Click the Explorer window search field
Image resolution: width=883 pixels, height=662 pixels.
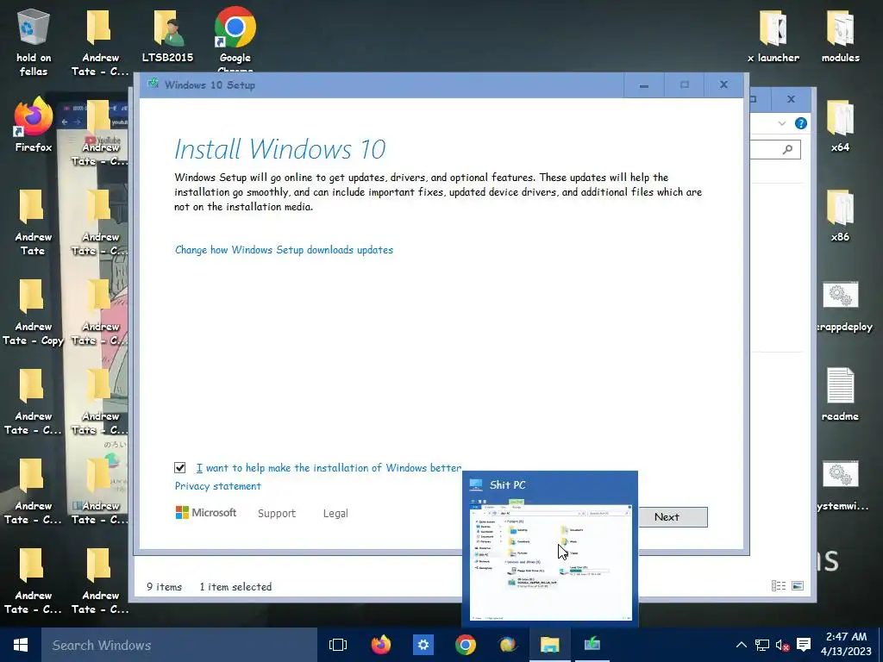(x=775, y=149)
